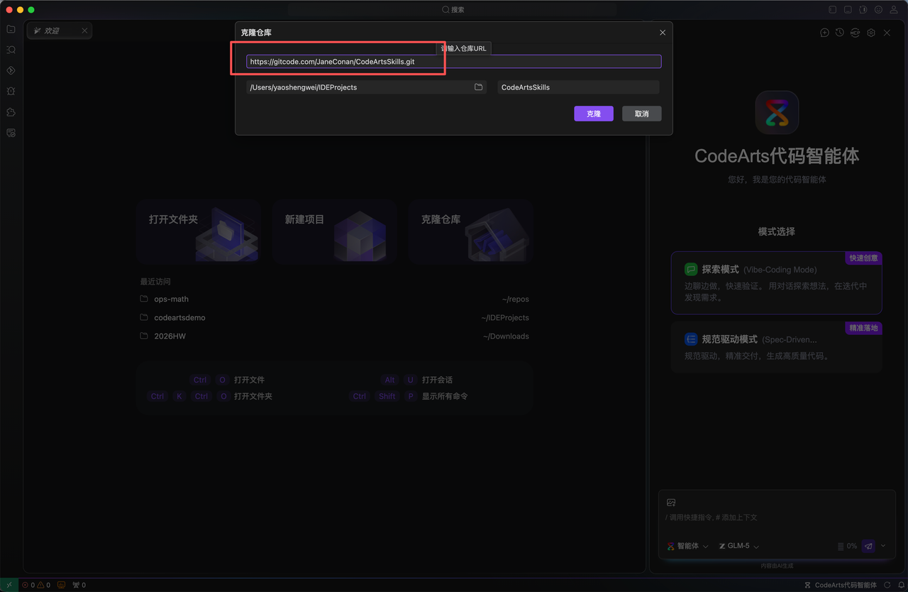Close the CodeArts agent panel

(x=887, y=33)
